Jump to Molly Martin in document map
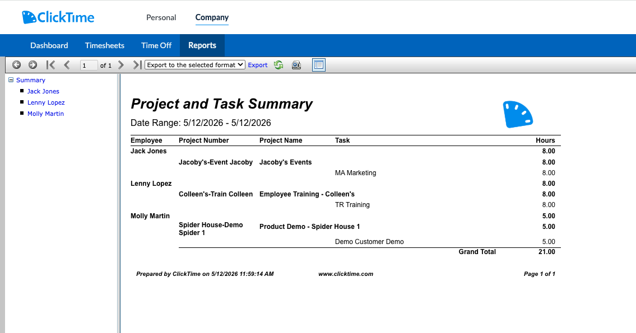Viewport: 636px width, 333px height. 45,114
